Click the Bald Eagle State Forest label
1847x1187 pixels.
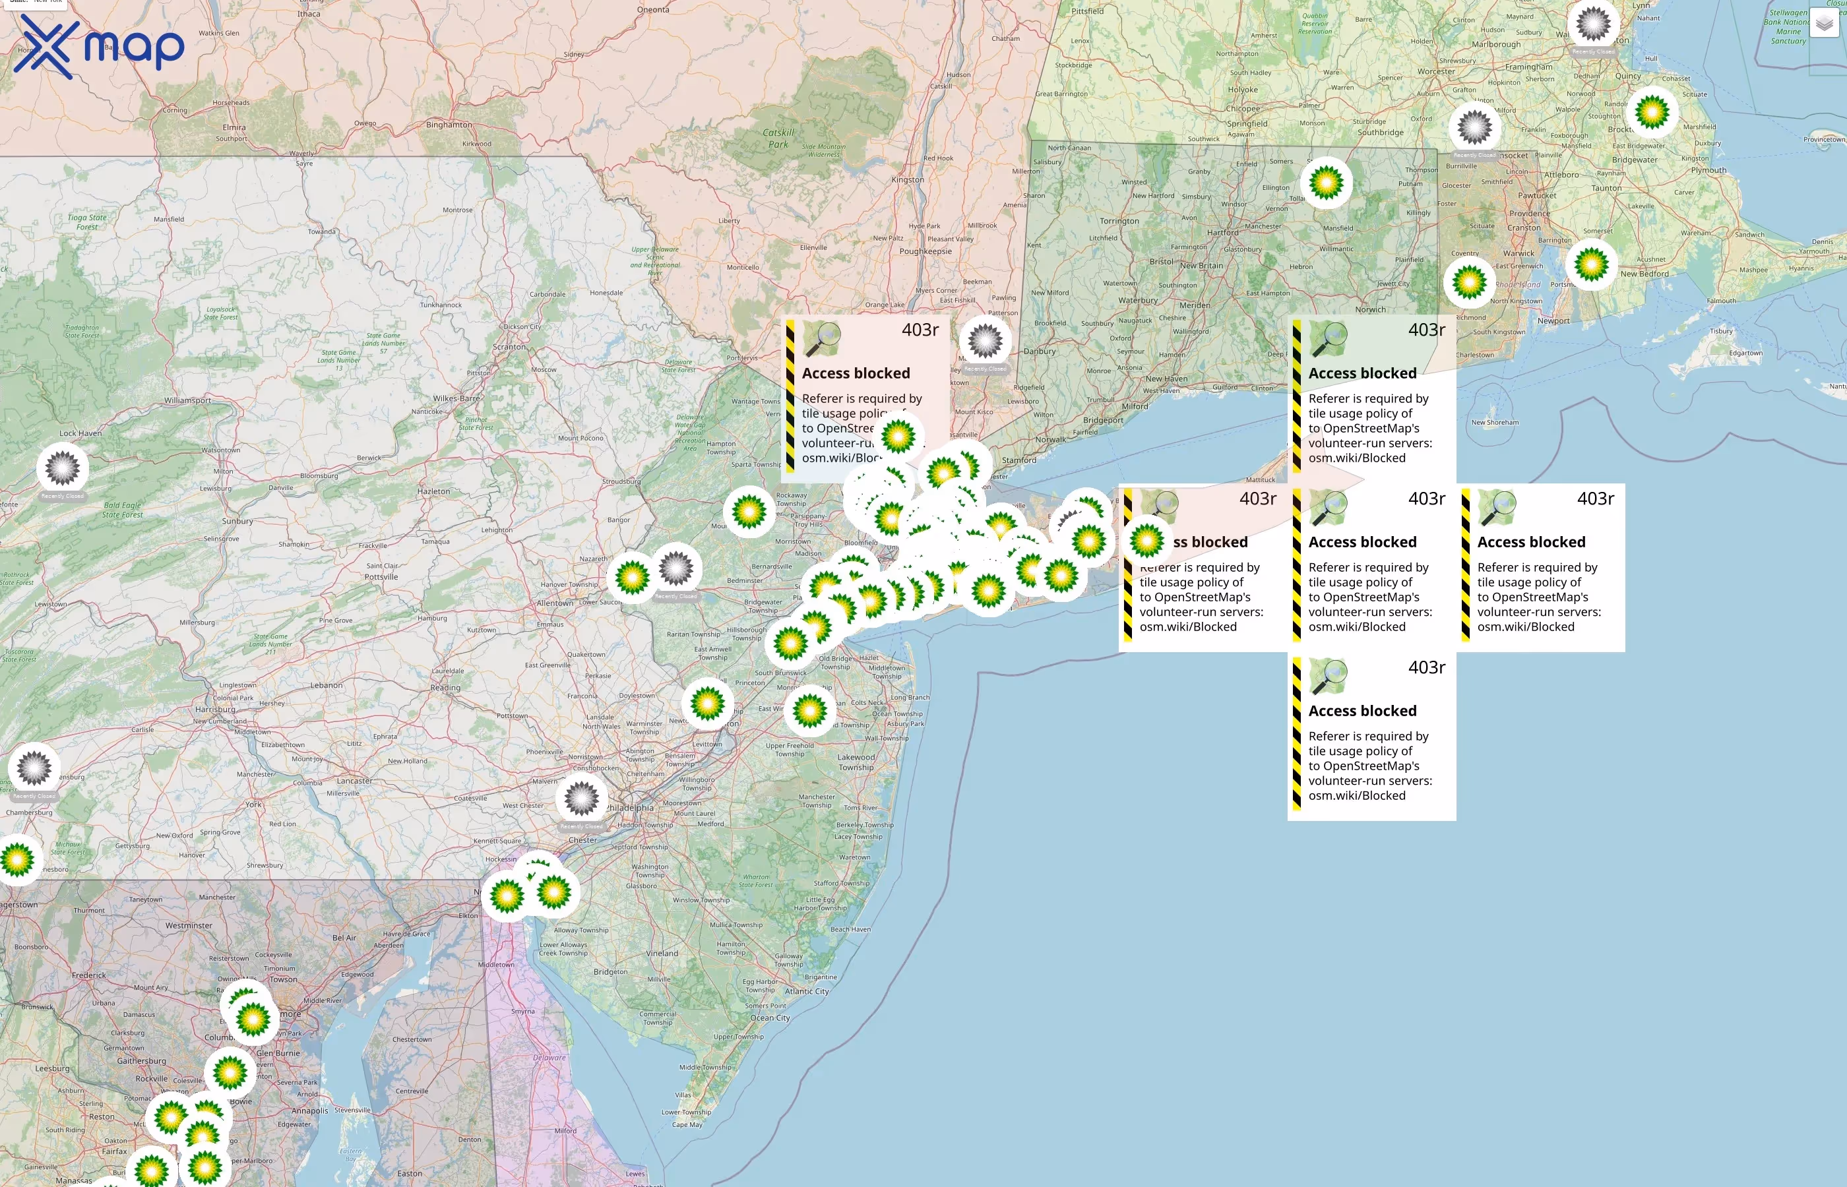tap(123, 510)
